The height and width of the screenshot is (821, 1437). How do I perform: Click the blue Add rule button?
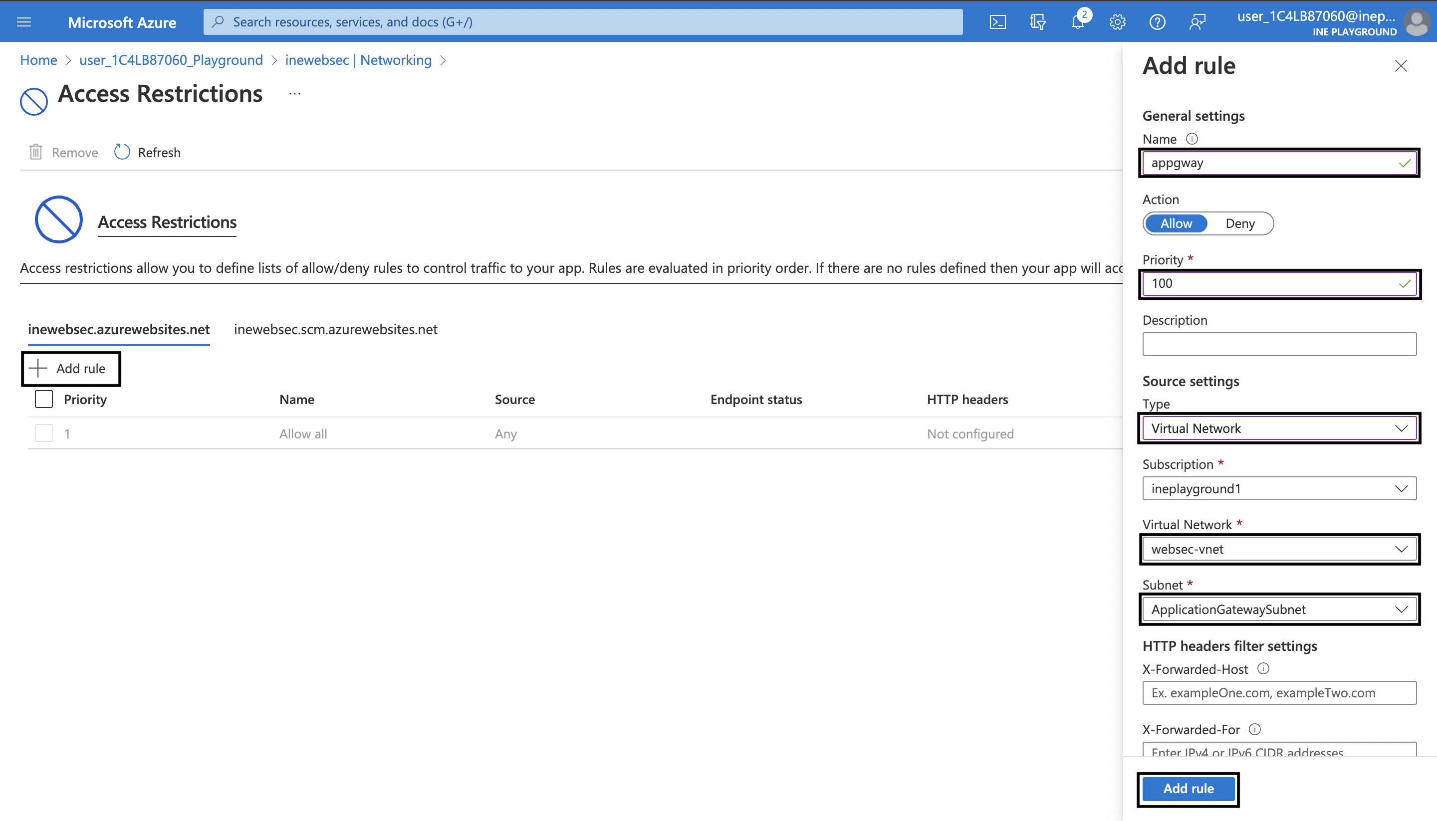coord(1188,789)
